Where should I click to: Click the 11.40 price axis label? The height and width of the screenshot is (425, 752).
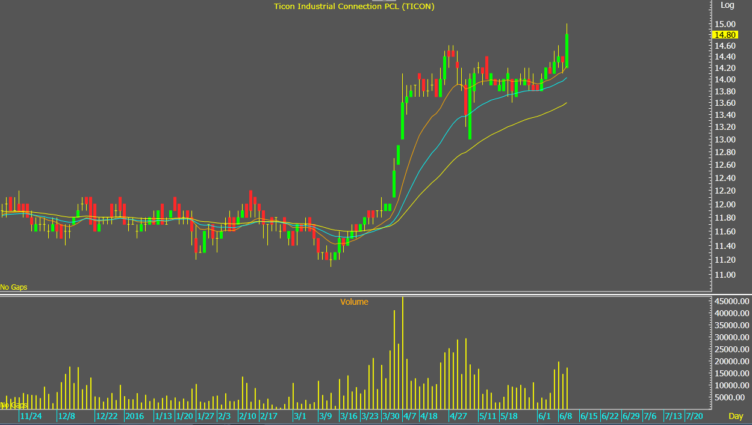pyautogui.click(x=724, y=246)
